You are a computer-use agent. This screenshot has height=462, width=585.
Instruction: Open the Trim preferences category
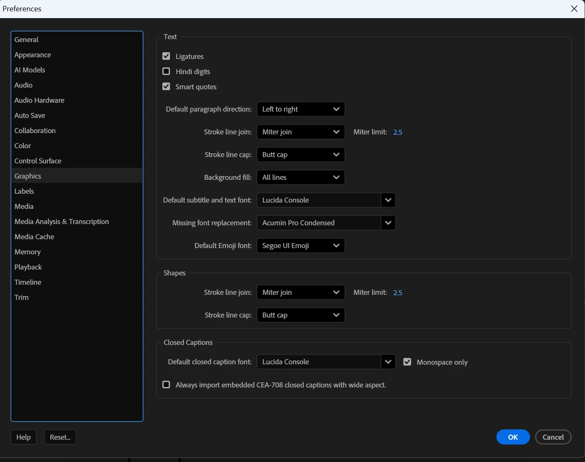coord(77,297)
